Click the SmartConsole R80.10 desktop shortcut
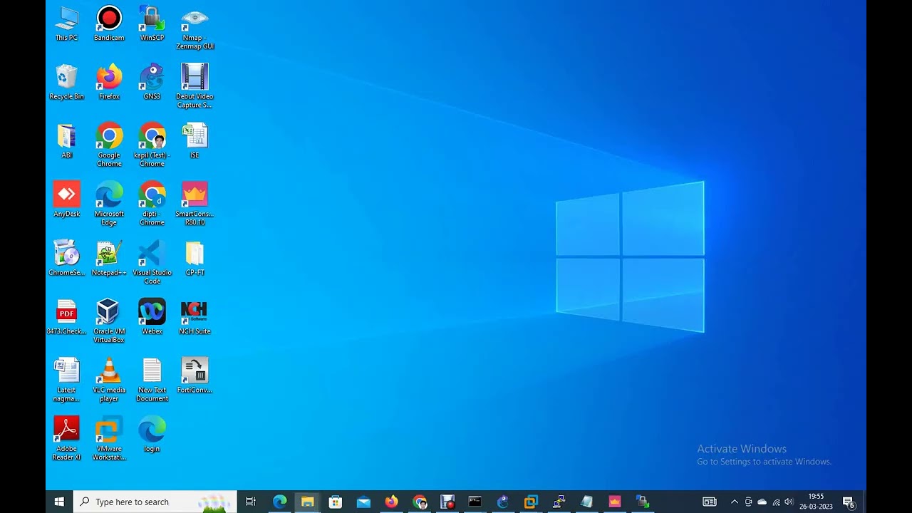This screenshot has height=513, width=912. pyautogui.click(x=195, y=203)
